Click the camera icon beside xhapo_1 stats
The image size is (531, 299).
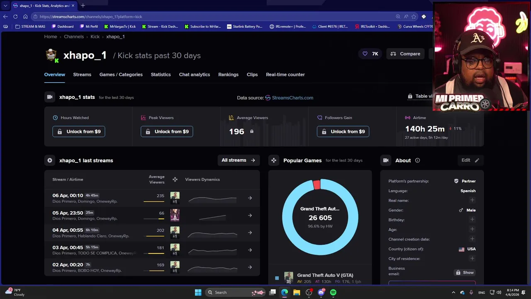click(x=50, y=97)
